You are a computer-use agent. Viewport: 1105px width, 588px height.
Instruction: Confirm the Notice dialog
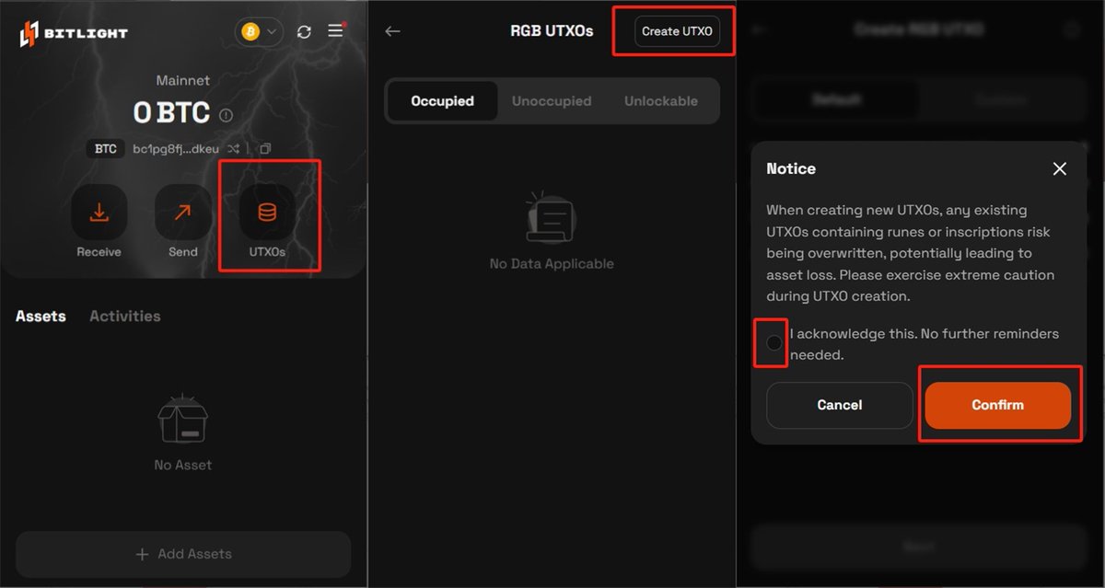[998, 405]
